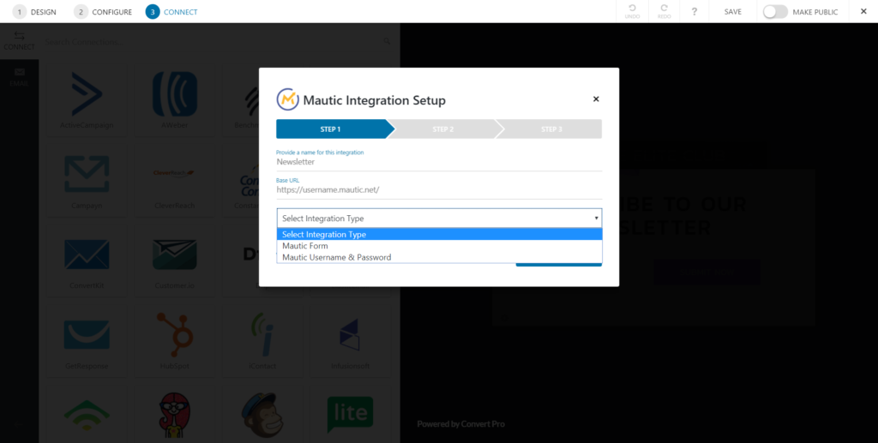Pick the MailerLite 'lite' speech bubble icon
Image resolution: width=878 pixels, height=443 pixels.
[x=350, y=415]
